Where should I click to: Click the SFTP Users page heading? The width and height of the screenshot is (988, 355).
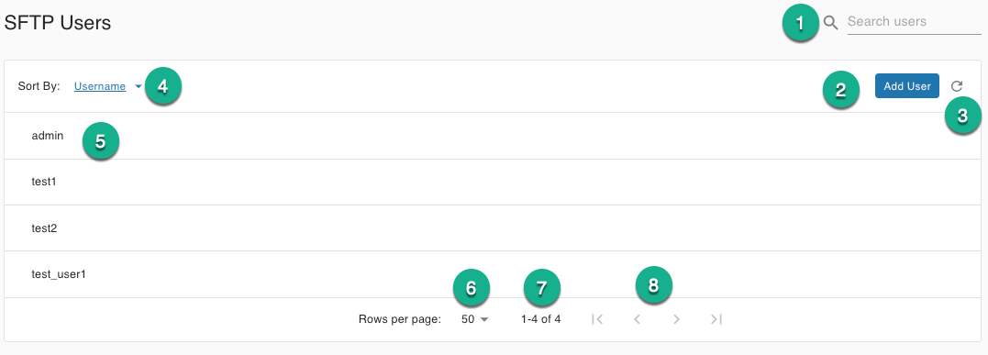58,23
